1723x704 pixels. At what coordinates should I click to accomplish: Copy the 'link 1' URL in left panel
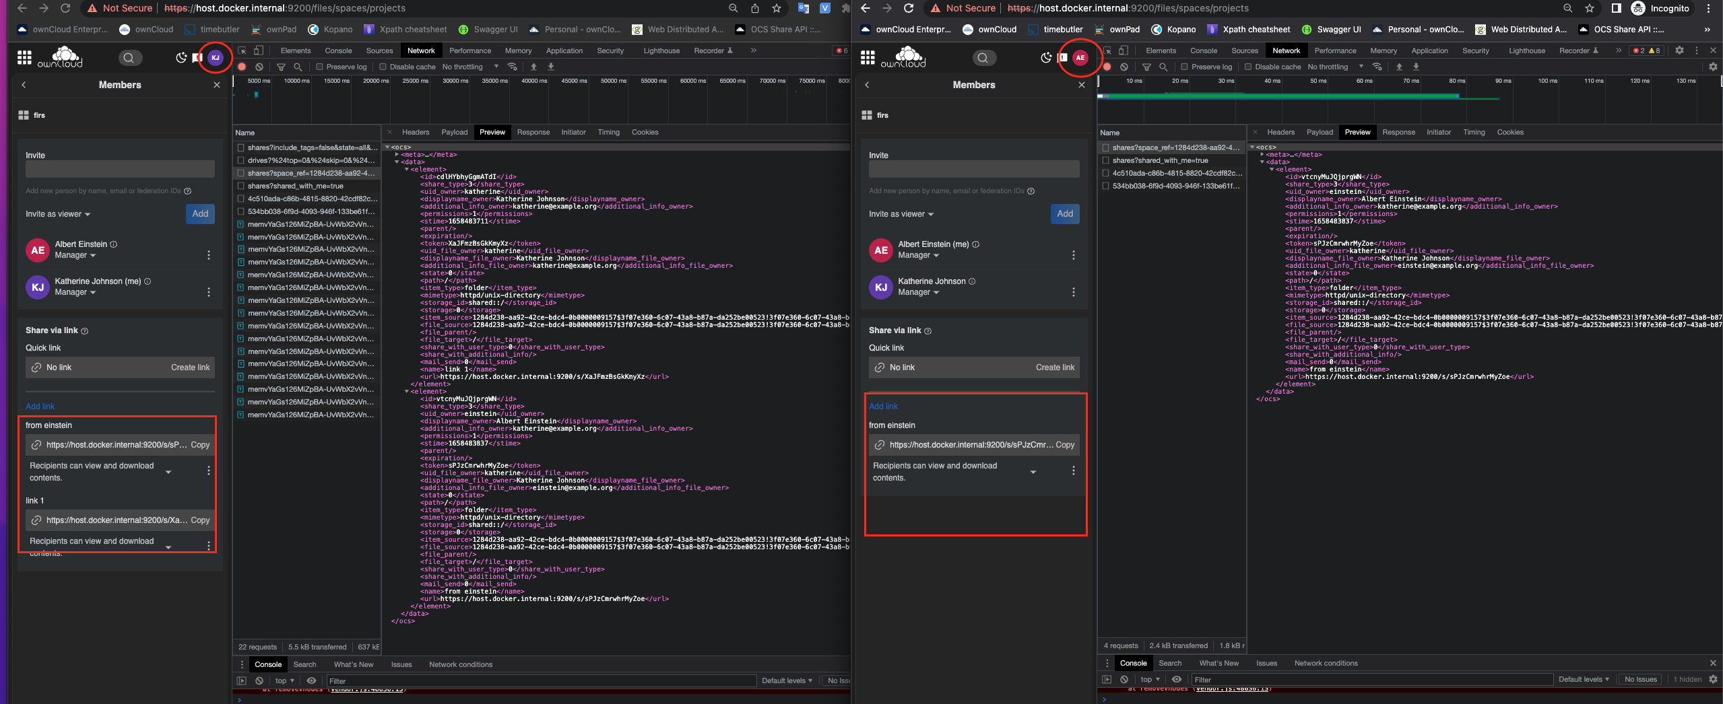coord(200,520)
